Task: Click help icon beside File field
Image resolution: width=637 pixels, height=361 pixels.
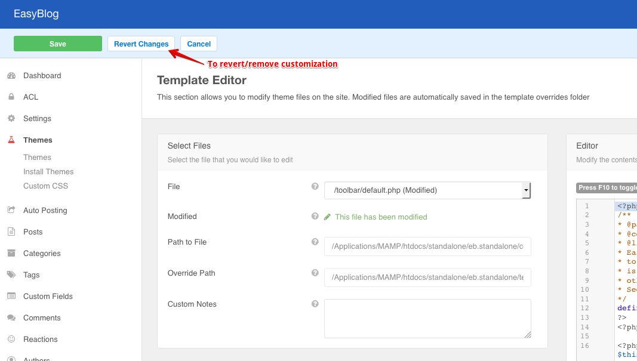Action: click(x=315, y=186)
